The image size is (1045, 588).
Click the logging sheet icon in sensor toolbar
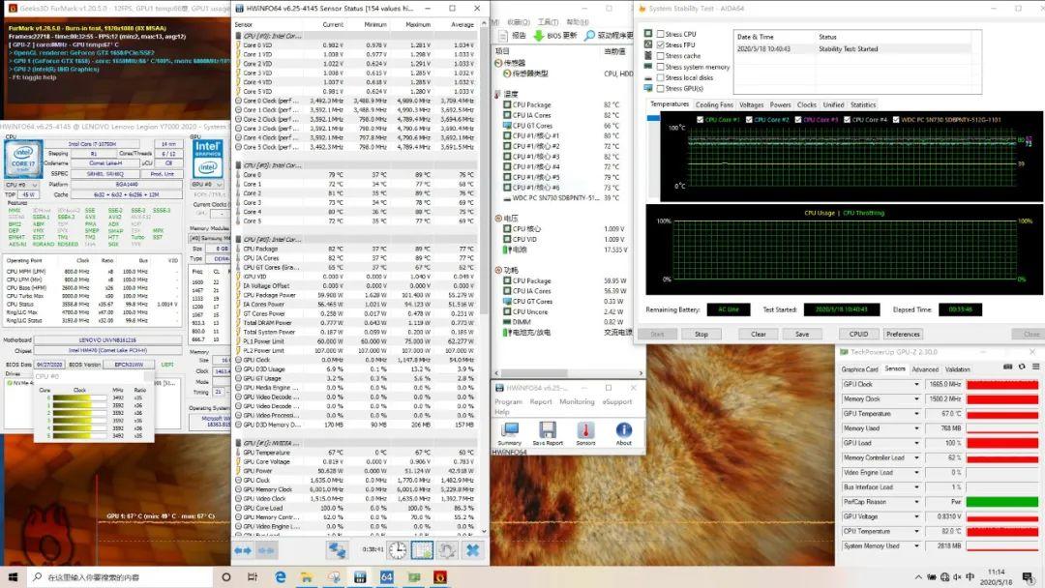(422, 550)
